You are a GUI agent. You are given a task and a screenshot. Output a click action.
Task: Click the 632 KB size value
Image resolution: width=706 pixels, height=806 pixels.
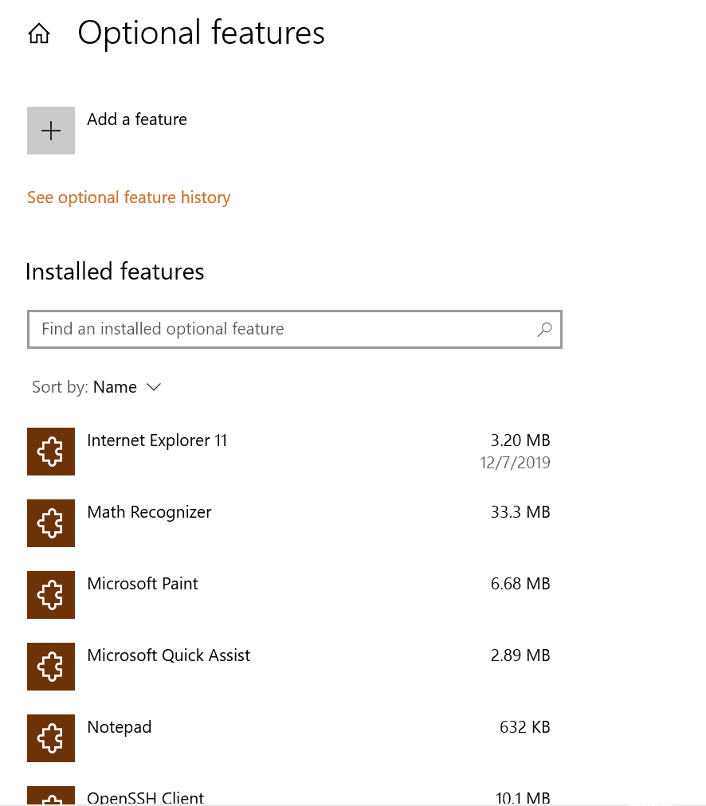[x=525, y=727]
